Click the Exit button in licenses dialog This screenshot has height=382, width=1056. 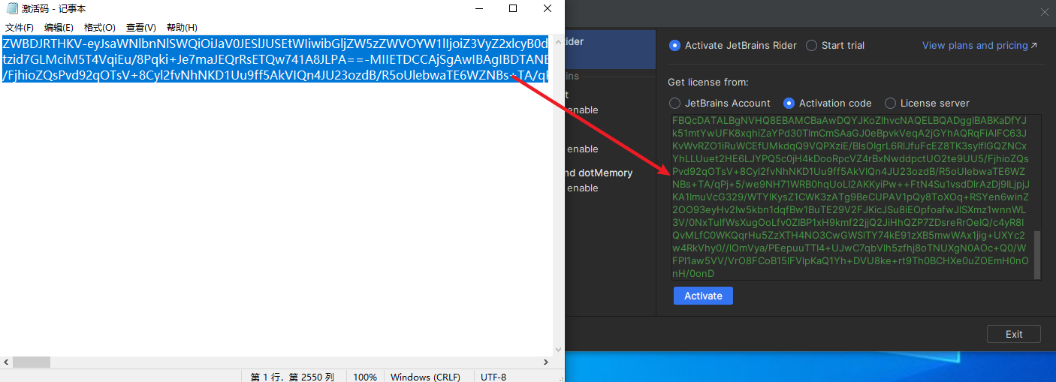[x=1014, y=334]
